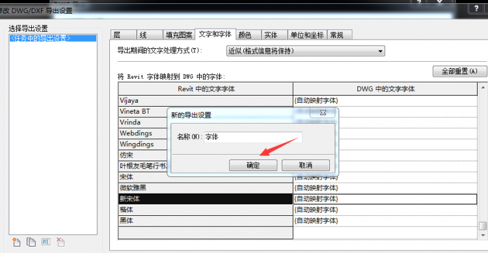This screenshot has height=253, width=488.
Task: Switch to the 填充图案 tab
Action: [179, 35]
